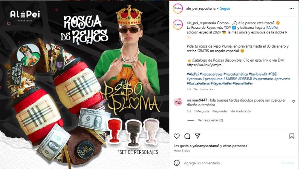
Task: Expand replies with Ver respuestas (2)
Action: pos(210,120)
